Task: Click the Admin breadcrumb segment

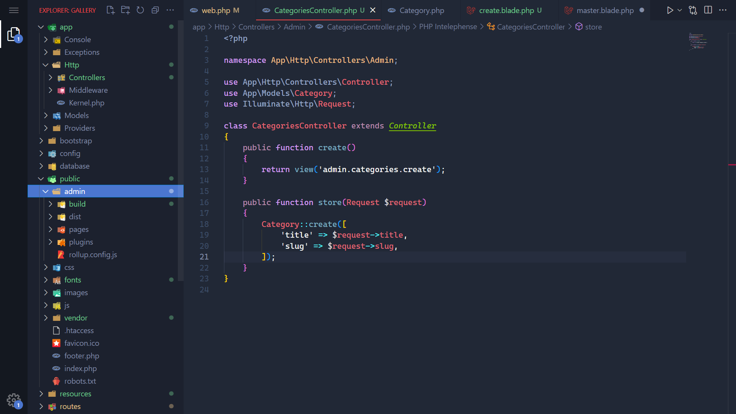Action: coord(294,27)
